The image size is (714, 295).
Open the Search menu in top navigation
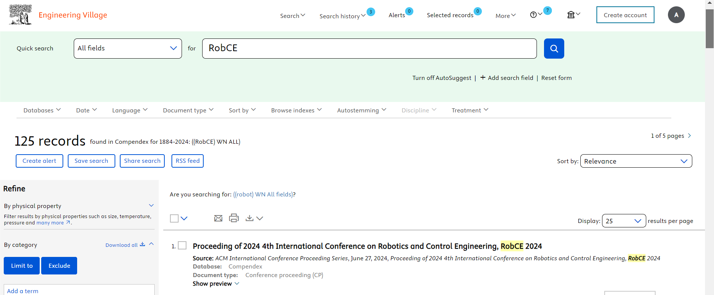(x=293, y=16)
